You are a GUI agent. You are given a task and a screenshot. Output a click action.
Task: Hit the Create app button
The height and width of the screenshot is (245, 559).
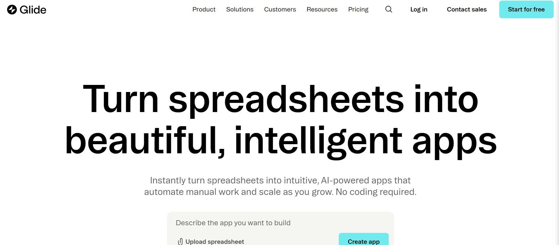pyautogui.click(x=364, y=240)
